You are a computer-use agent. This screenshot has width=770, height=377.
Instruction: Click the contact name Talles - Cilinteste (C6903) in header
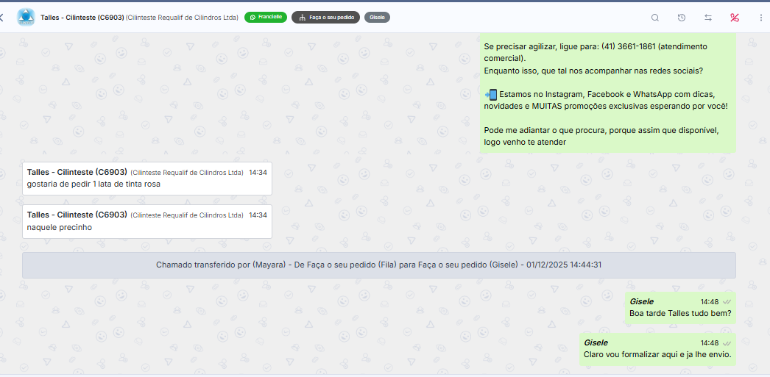coord(82,17)
